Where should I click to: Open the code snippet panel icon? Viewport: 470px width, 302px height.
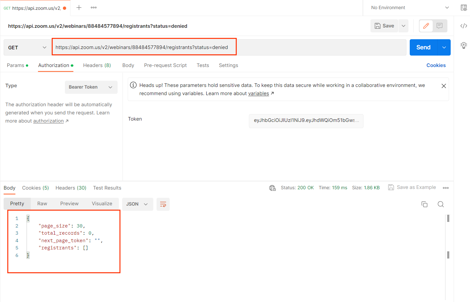pyautogui.click(x=464, y=26)
